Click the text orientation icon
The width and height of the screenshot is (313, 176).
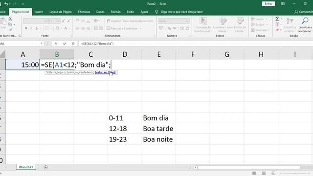click(x=96, y=21)
